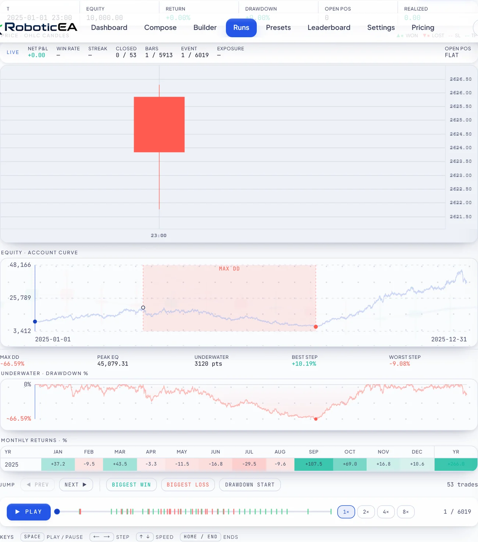Screen dimensions: 478x542
Task: Jump to the BIGGEST LOSS trade
Action: coord(188,485)
